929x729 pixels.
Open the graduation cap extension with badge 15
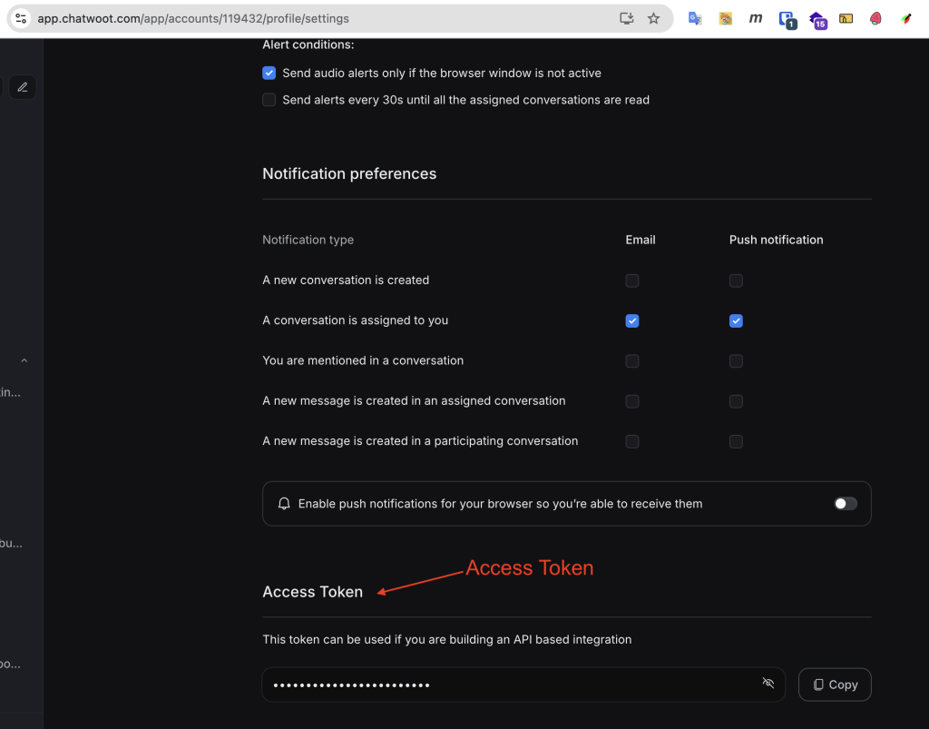pos(817,19)
